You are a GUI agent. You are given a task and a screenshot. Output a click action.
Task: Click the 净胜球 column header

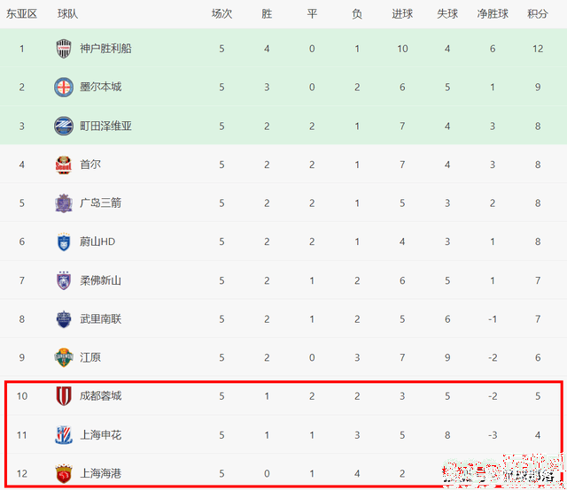pos(493,14)
